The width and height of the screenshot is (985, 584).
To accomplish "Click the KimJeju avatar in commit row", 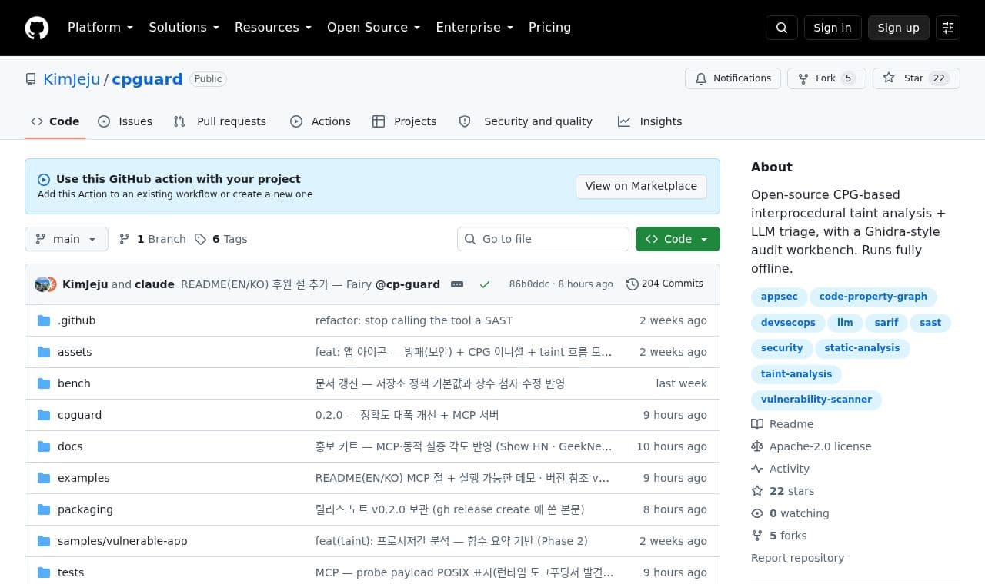I will point(42,284).
